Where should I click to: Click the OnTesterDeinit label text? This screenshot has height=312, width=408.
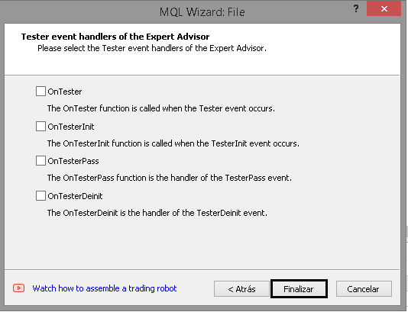(75, 196)
